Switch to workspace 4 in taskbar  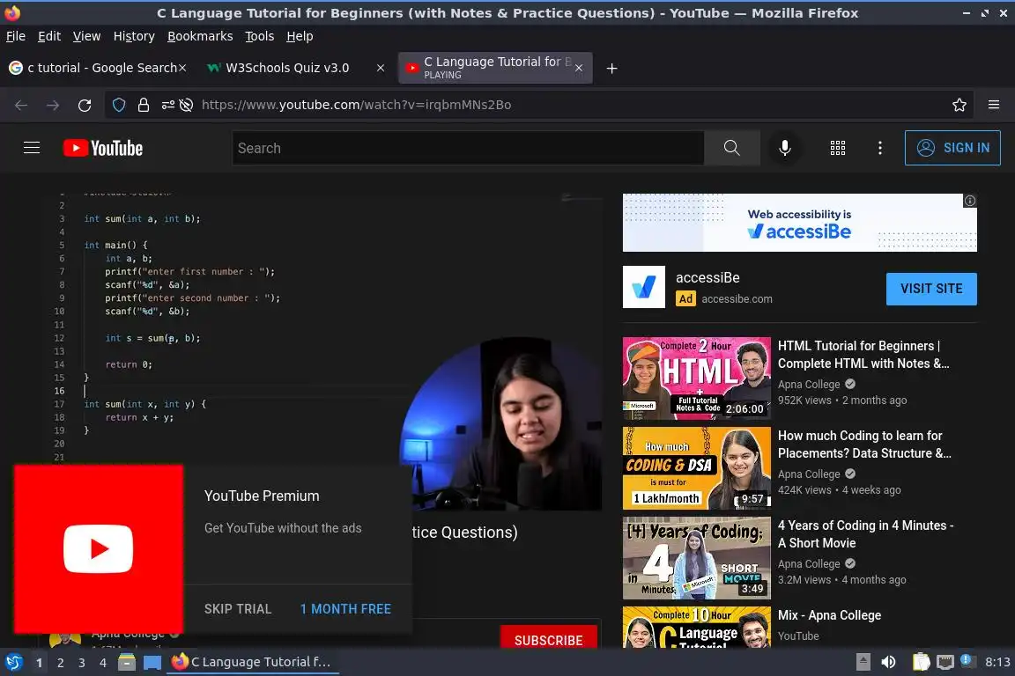pyautogui.click(x=102, y=663)
